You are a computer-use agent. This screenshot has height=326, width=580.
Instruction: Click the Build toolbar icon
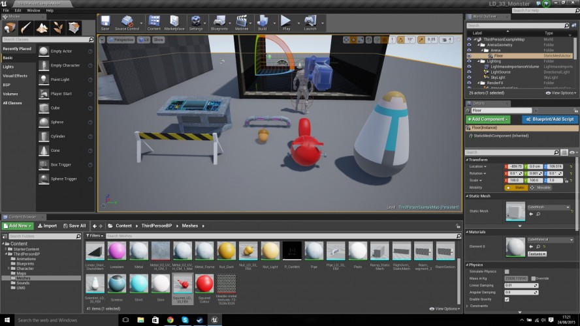[x=263, y=23]
